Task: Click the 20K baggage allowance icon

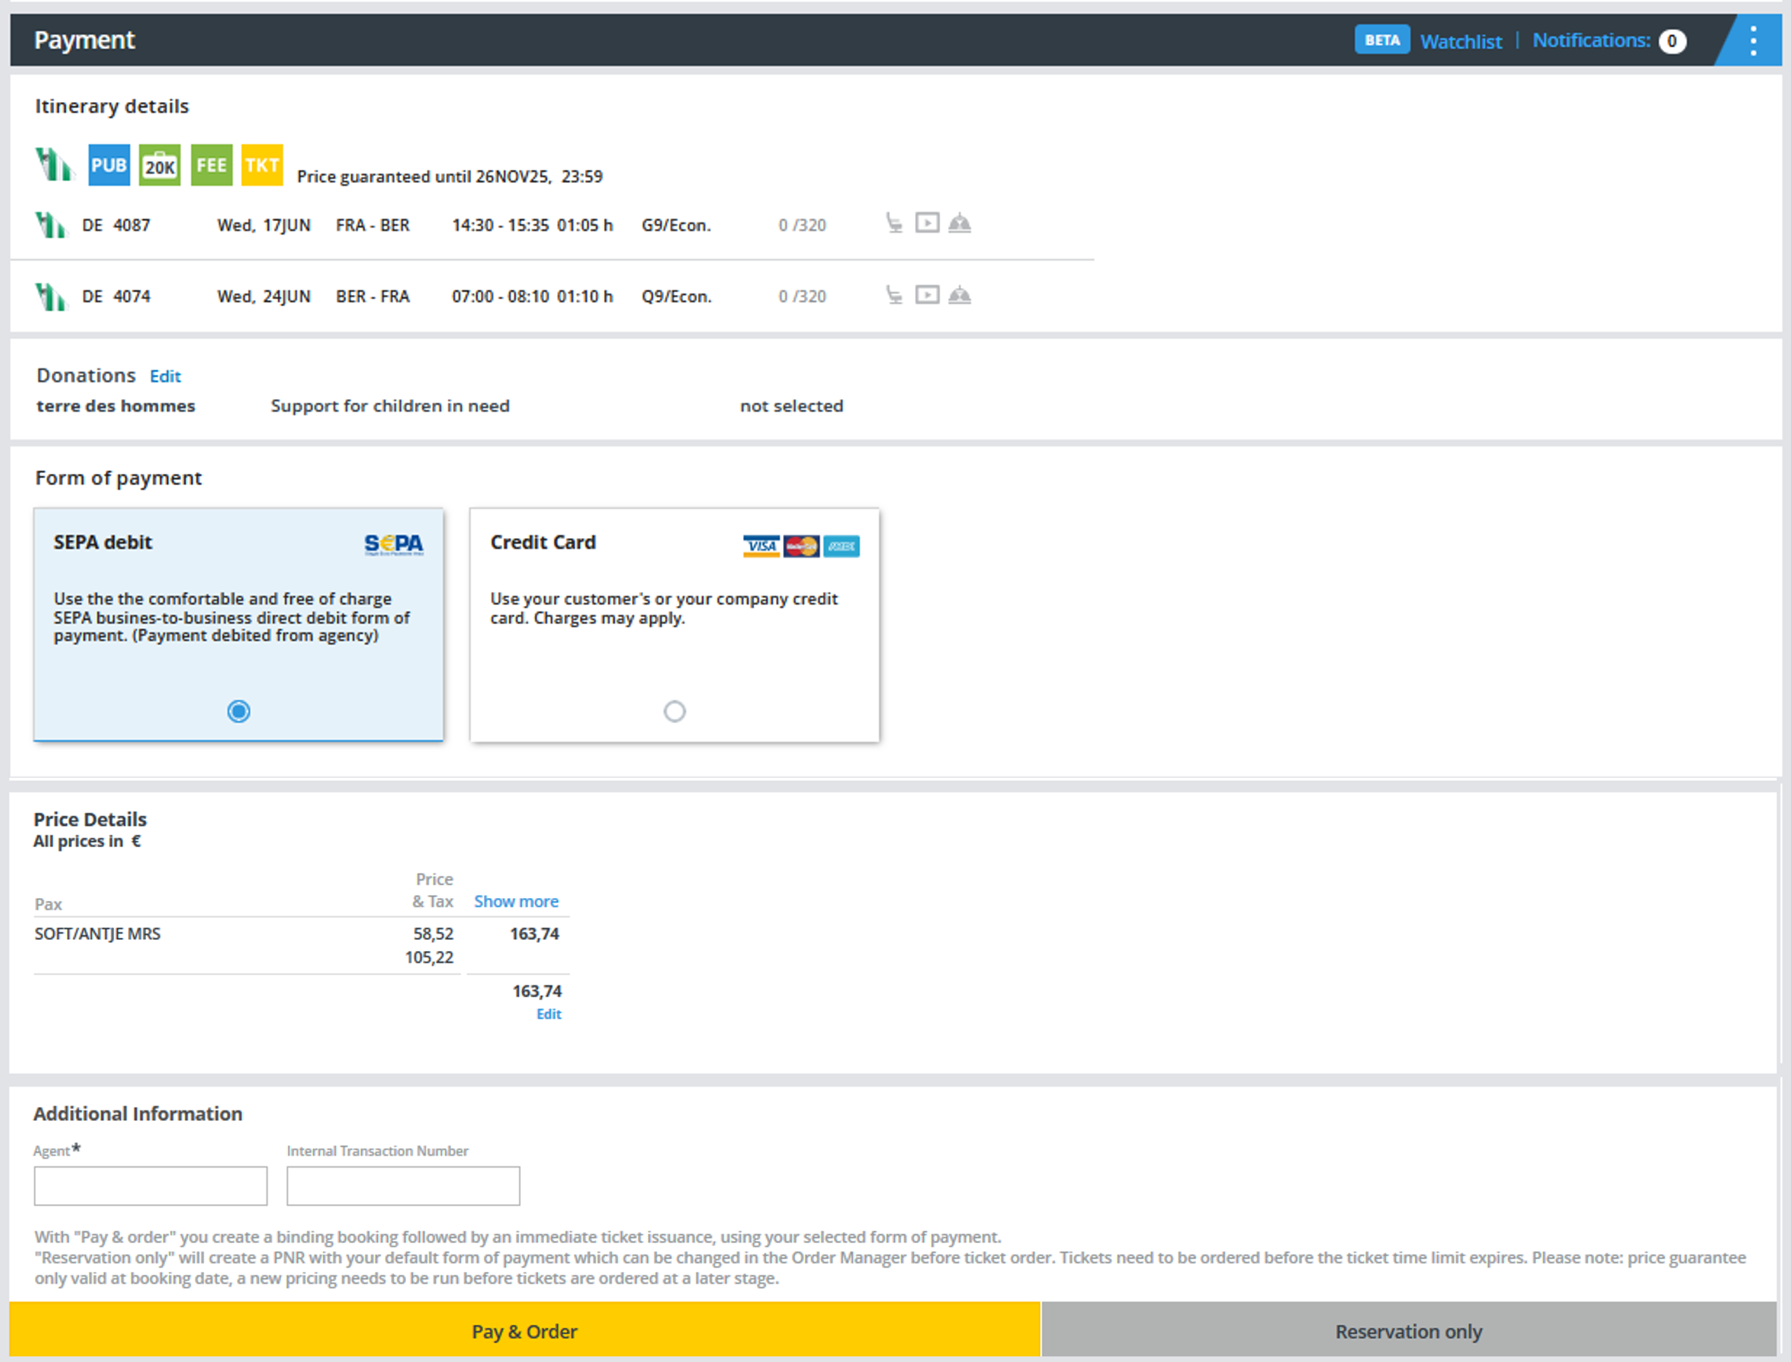Action: 159,166
